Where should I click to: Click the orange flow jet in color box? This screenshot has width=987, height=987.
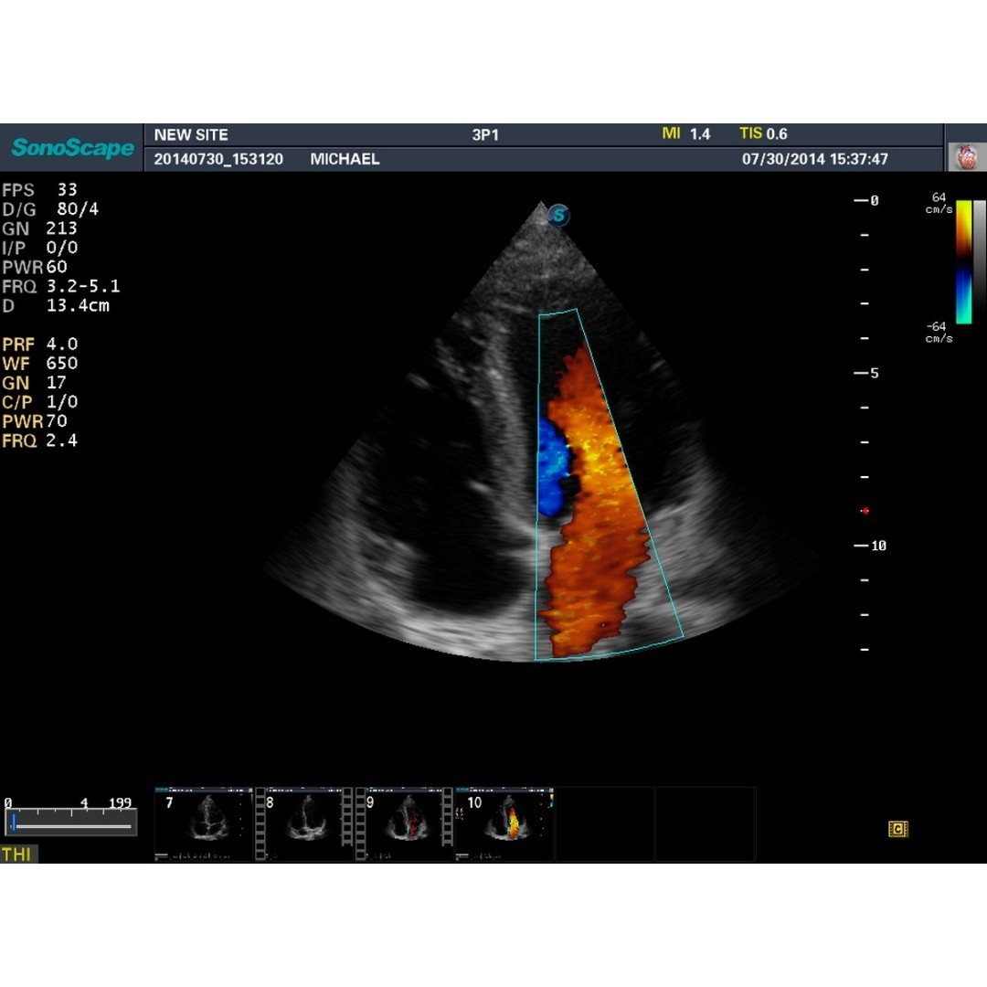click(x=595, y=504)
